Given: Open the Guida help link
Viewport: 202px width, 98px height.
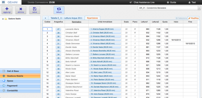Looking at the screenshot, I should [171, 2].
